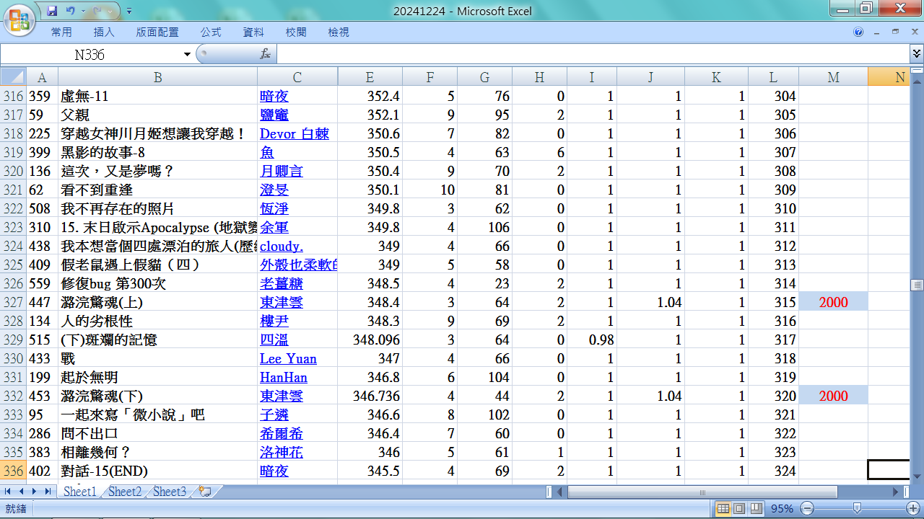Select column M by its header
The height and width of the screenshot is (519, 924).
pyautogui.click(x=833, y=77)
